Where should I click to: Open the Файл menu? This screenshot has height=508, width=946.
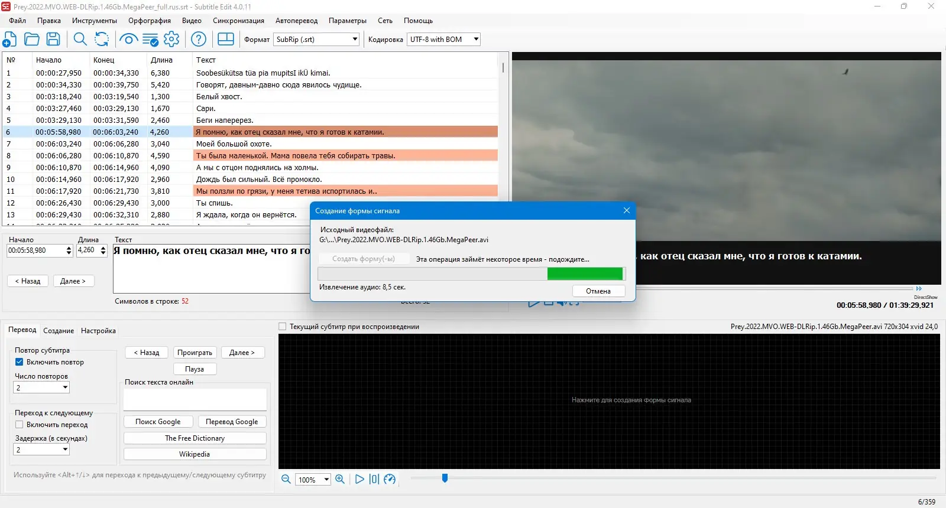point(17,21)
